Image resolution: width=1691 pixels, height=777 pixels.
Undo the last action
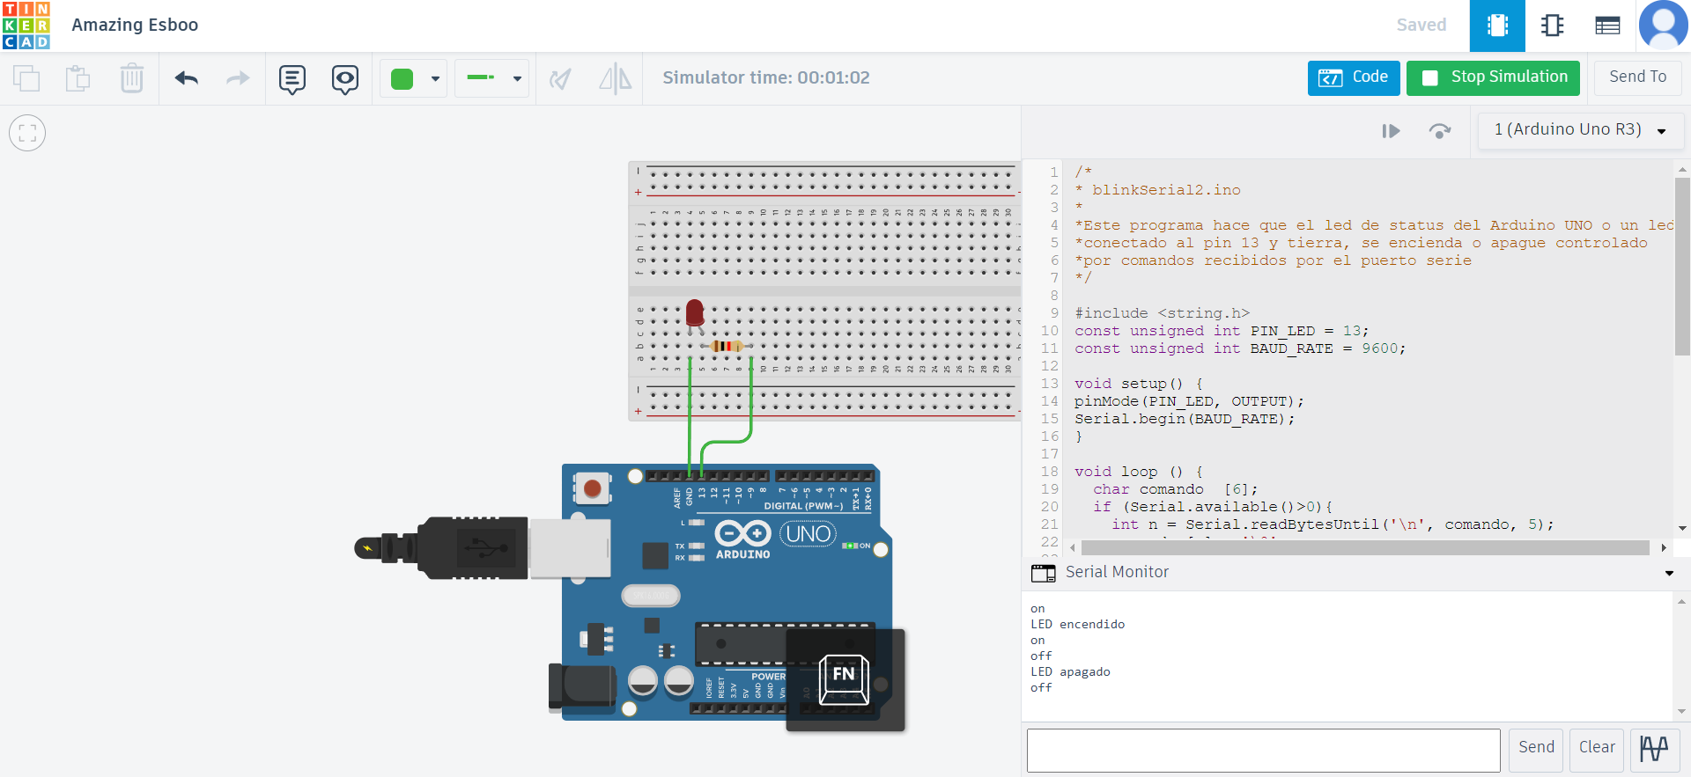pos(187,78)
